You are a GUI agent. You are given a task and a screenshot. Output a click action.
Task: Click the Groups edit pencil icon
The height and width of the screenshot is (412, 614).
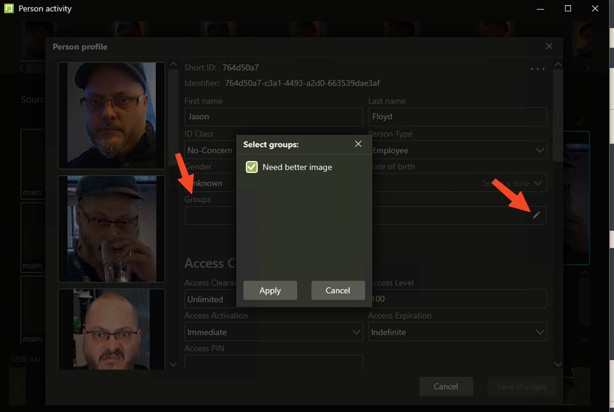click(536, 215)
